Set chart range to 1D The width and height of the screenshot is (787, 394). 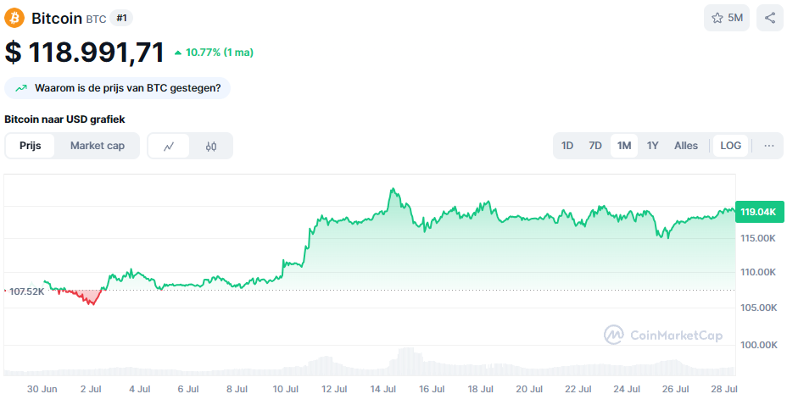pos(567,146)
